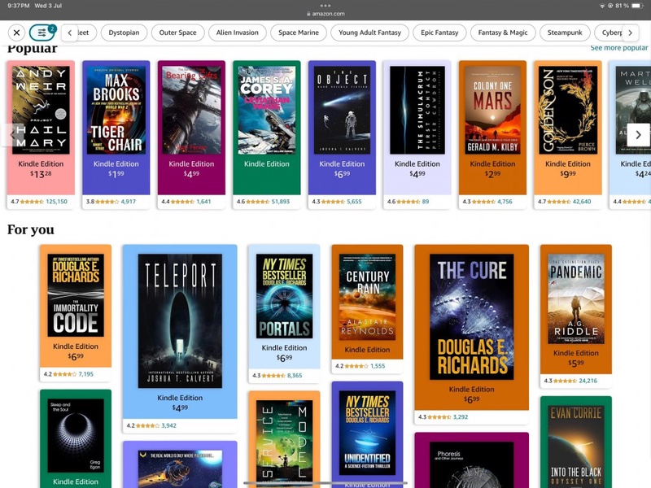Select the Young Adult Fantasy chip

pyautogui.click(x=369, y=33)
